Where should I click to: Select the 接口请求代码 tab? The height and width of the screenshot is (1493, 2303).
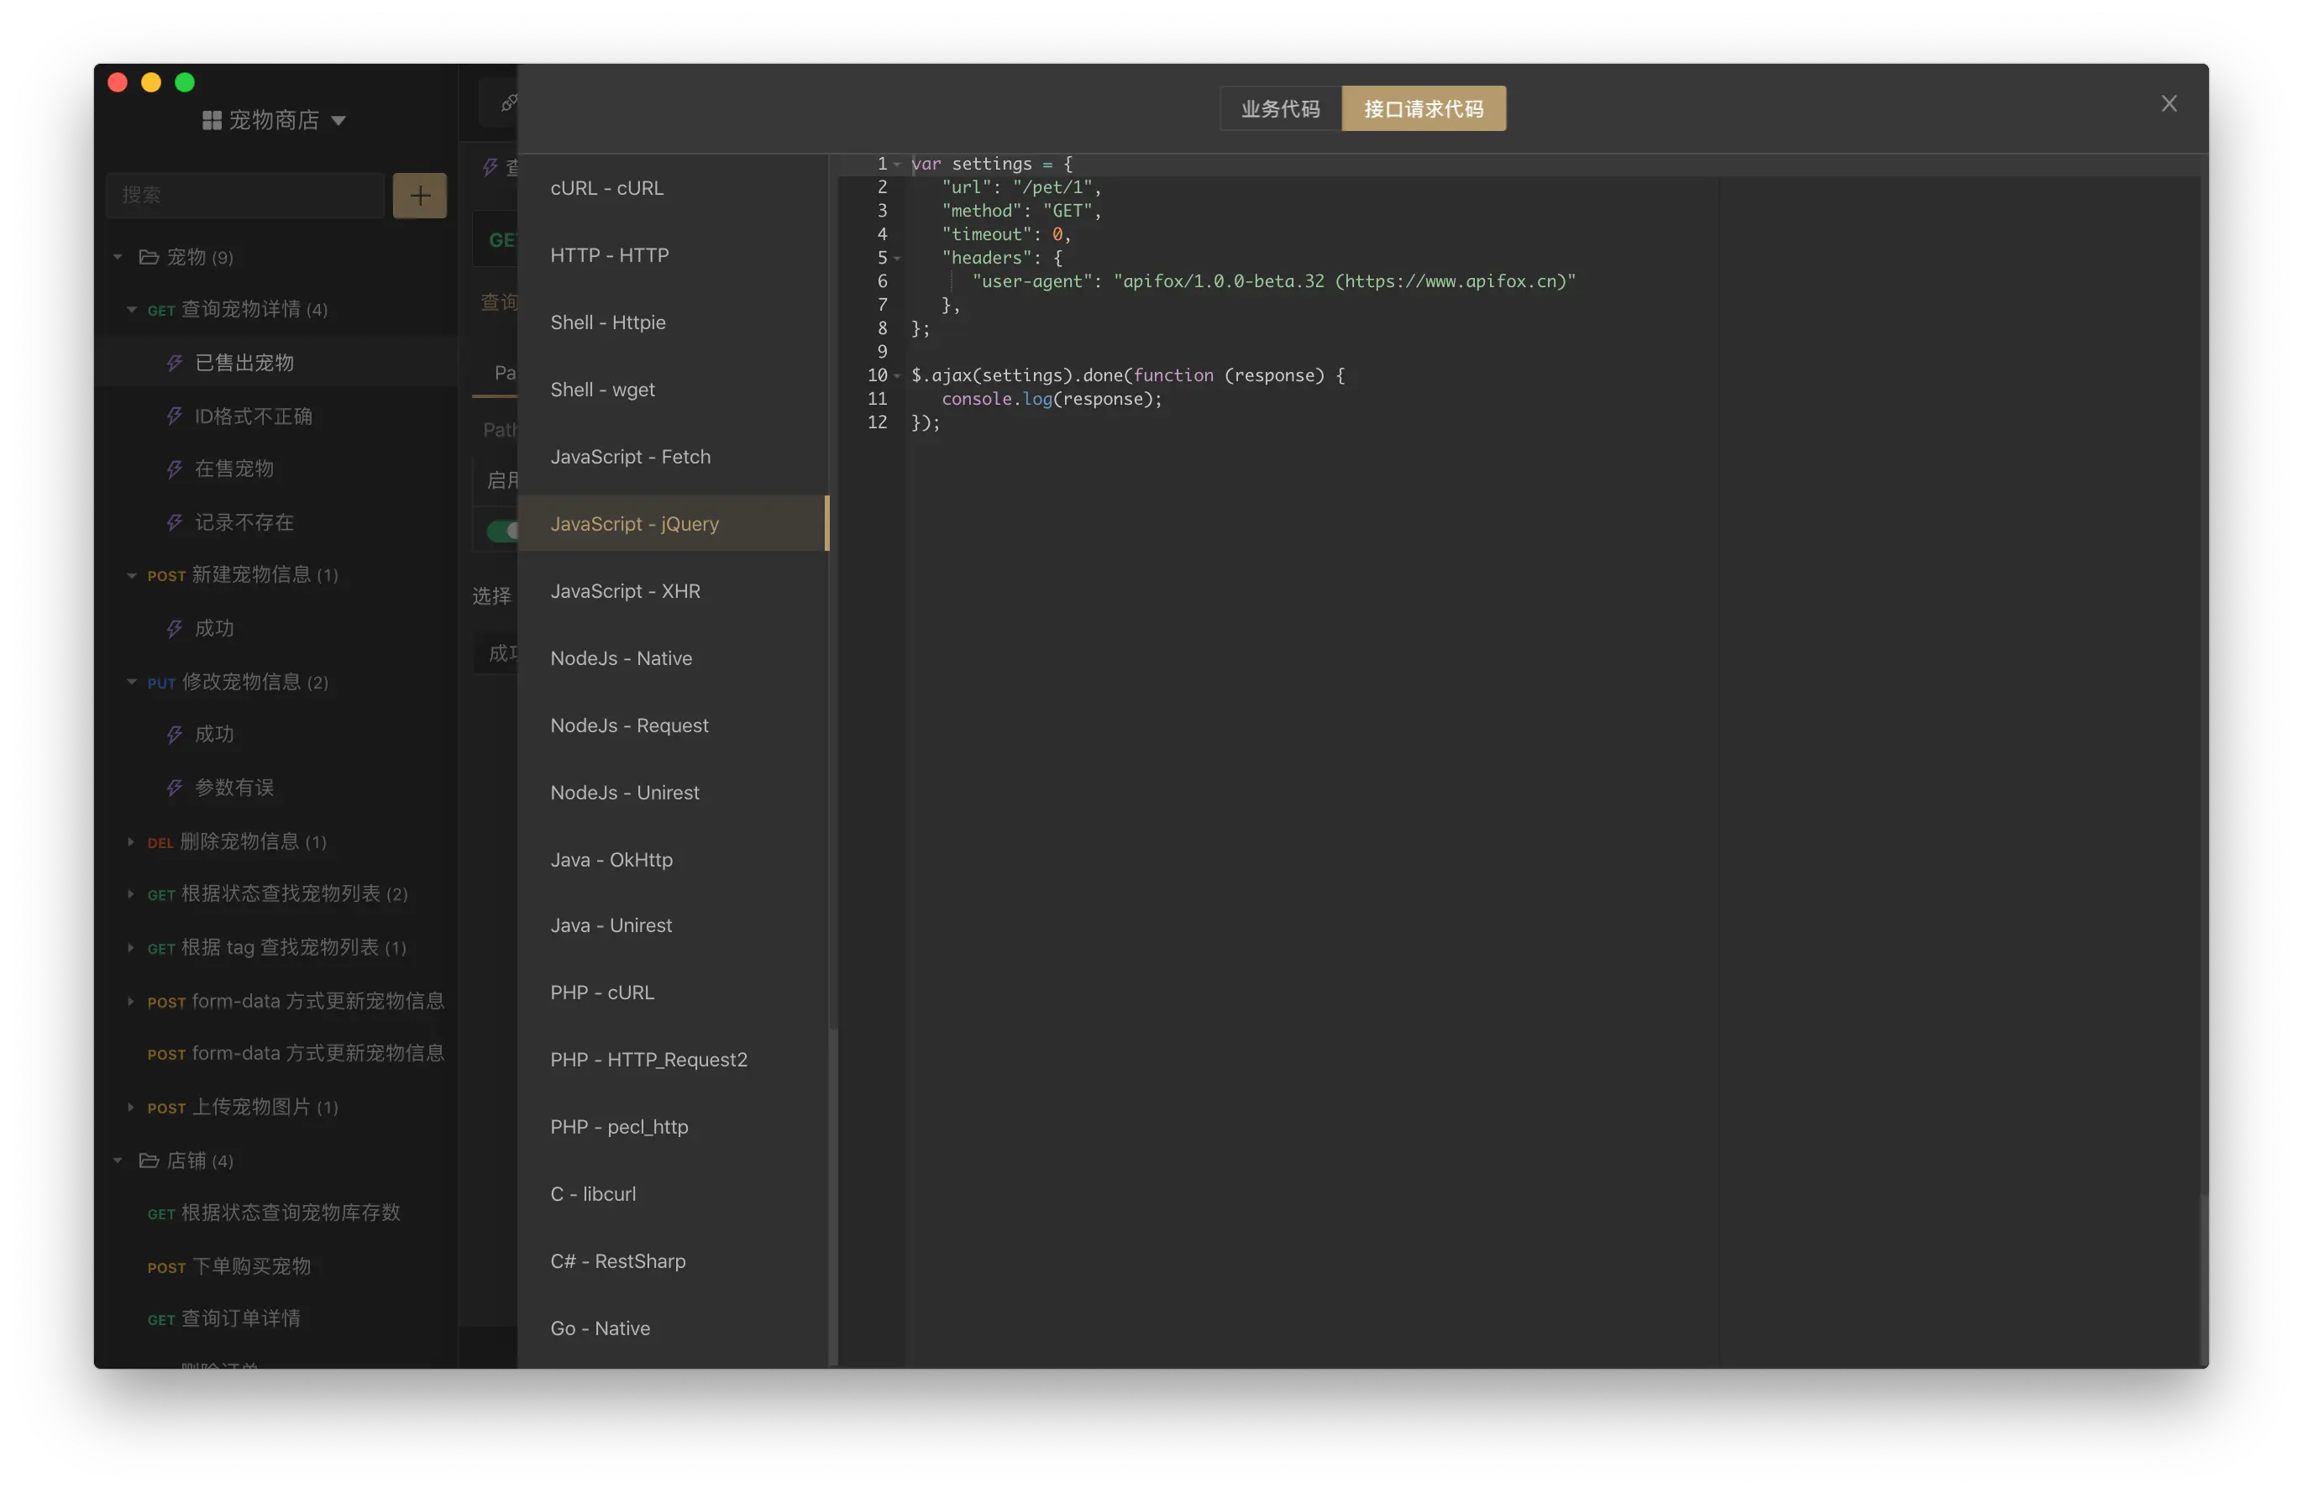1423,108
